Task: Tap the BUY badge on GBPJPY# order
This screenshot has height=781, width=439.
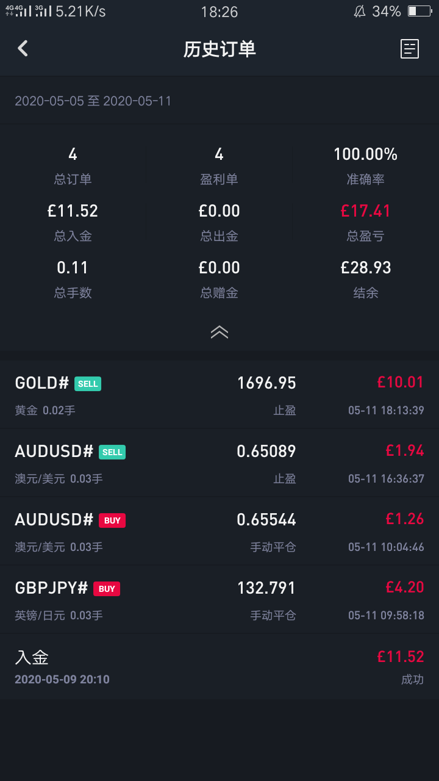Action: click(x=107, y=589)
